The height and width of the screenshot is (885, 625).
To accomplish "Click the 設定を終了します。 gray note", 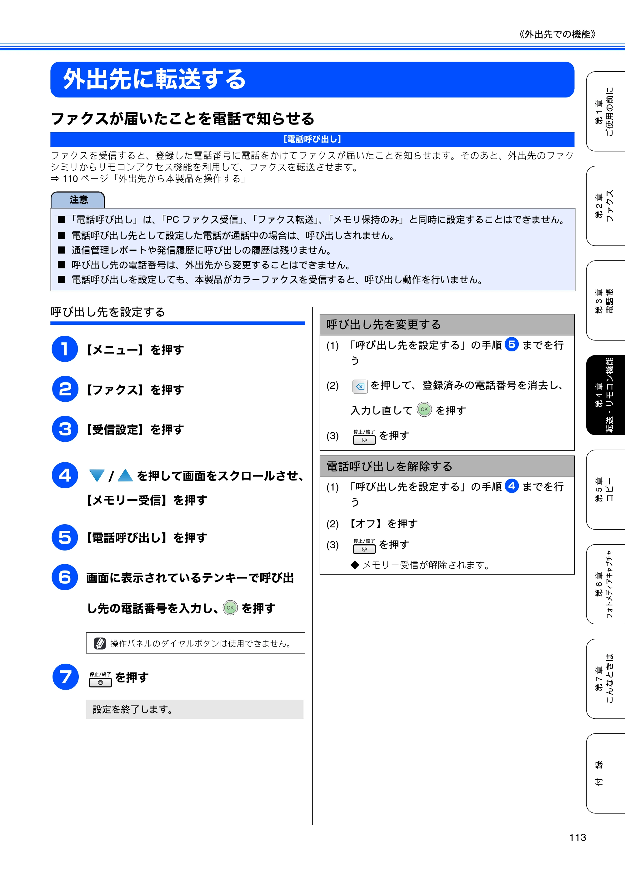I will 195,709.
